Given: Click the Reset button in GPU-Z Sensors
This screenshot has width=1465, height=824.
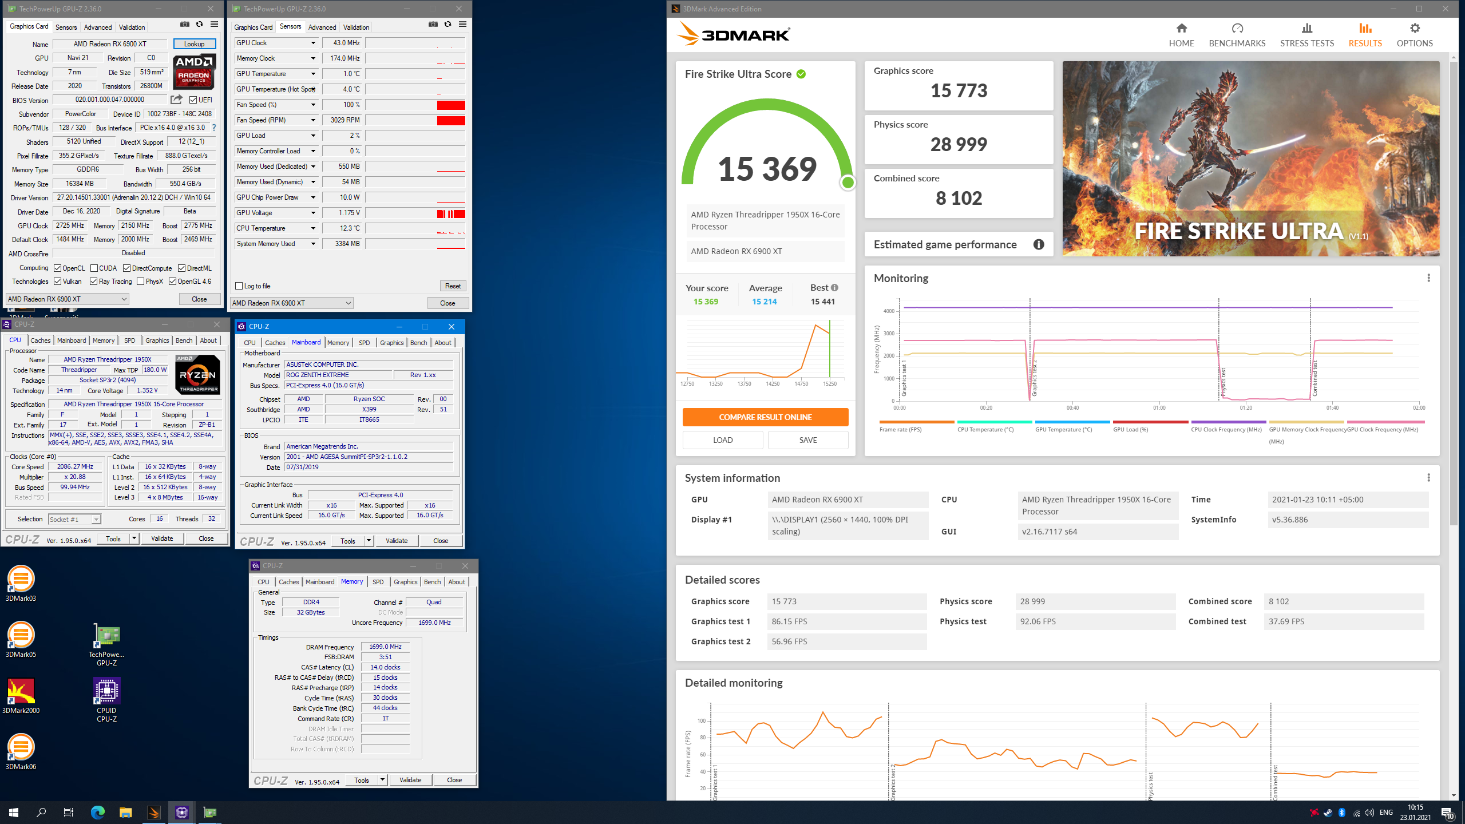Looking at the screenshot, I should point(453,286).
